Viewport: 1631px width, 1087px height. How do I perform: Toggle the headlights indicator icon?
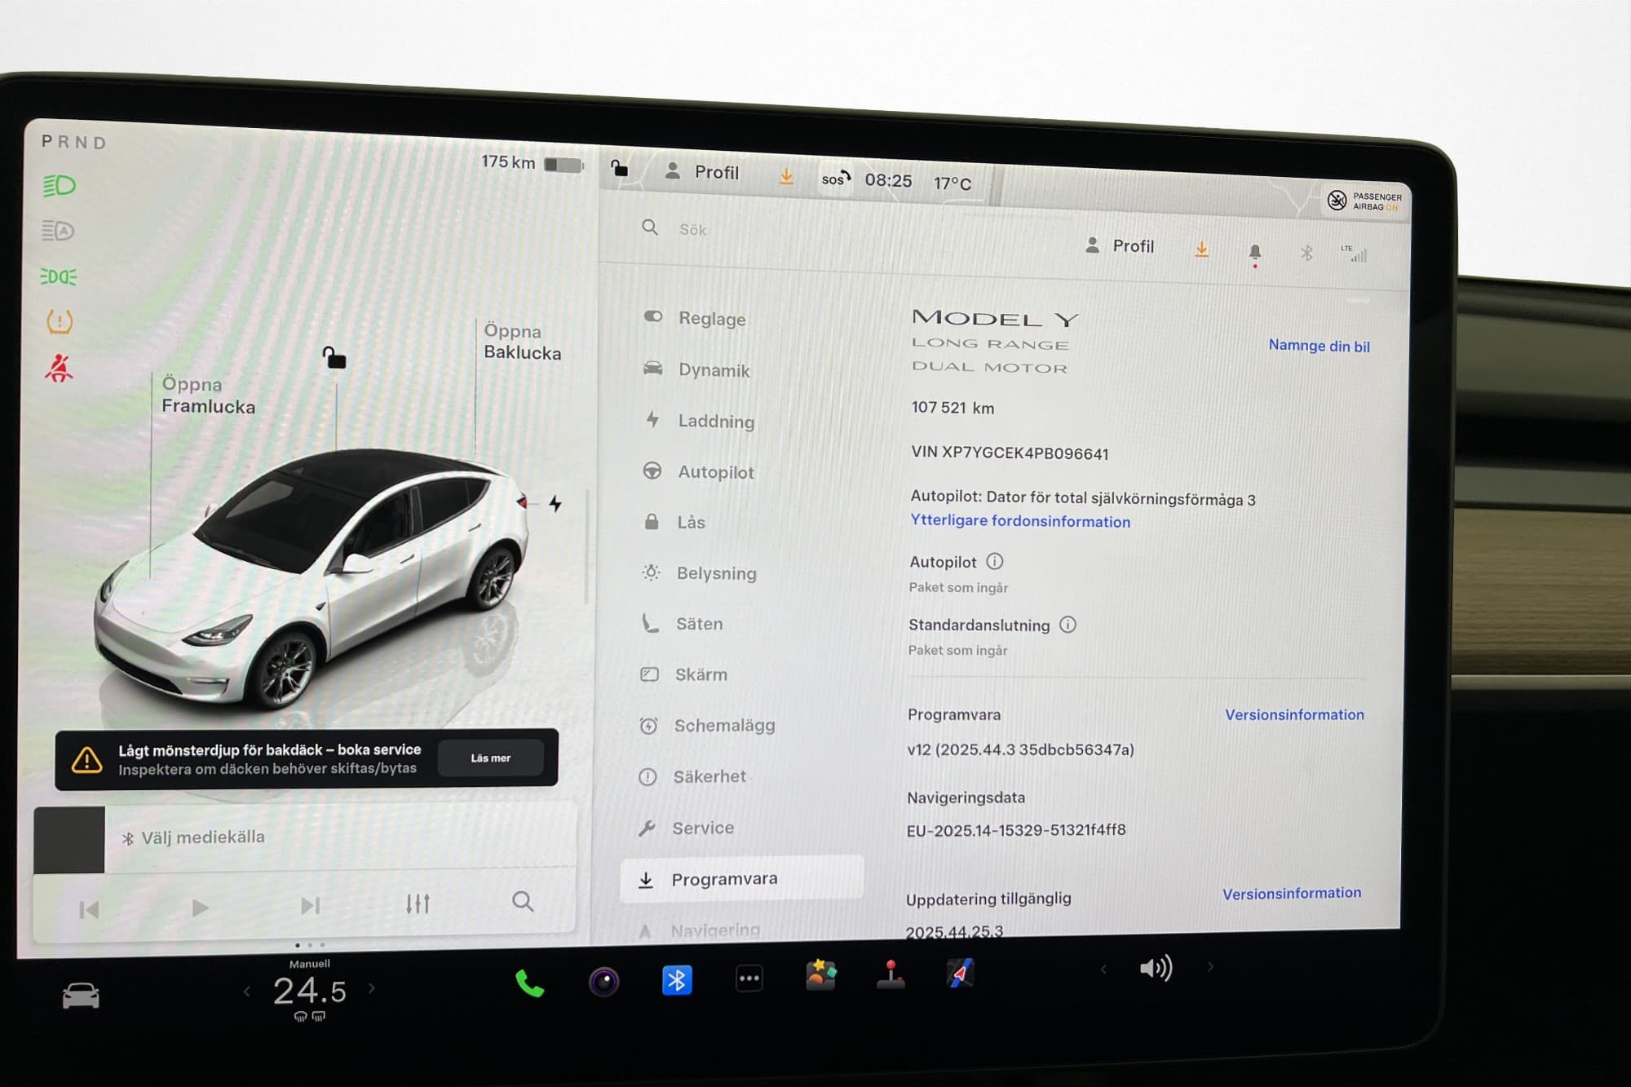click(59, 186)
